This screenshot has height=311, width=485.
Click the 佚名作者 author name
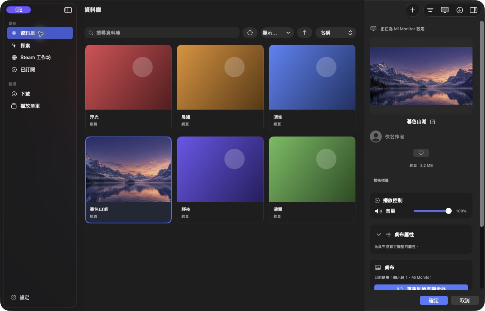click(x=394, y=137)
